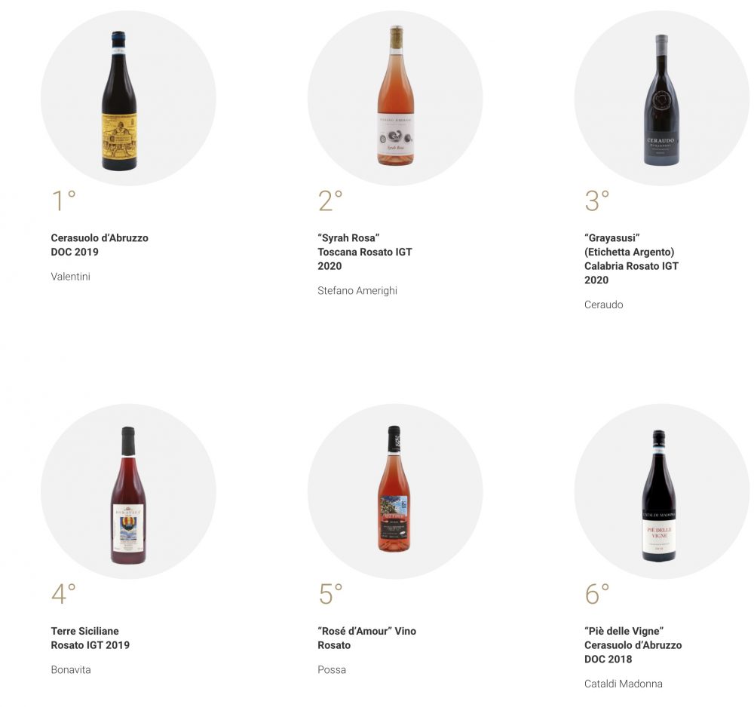Select the 4° ranking number
This screenshot has width=754, height=707.
point(63,594)
